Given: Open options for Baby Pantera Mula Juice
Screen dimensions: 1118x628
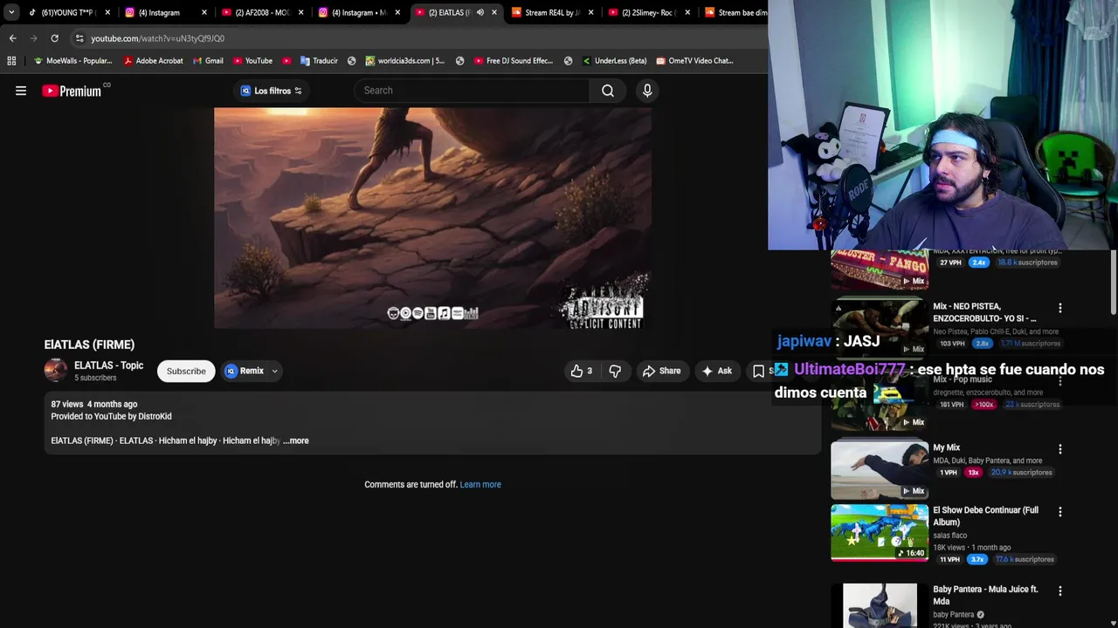Looking at the screenshot, I should pos(1060,590).
